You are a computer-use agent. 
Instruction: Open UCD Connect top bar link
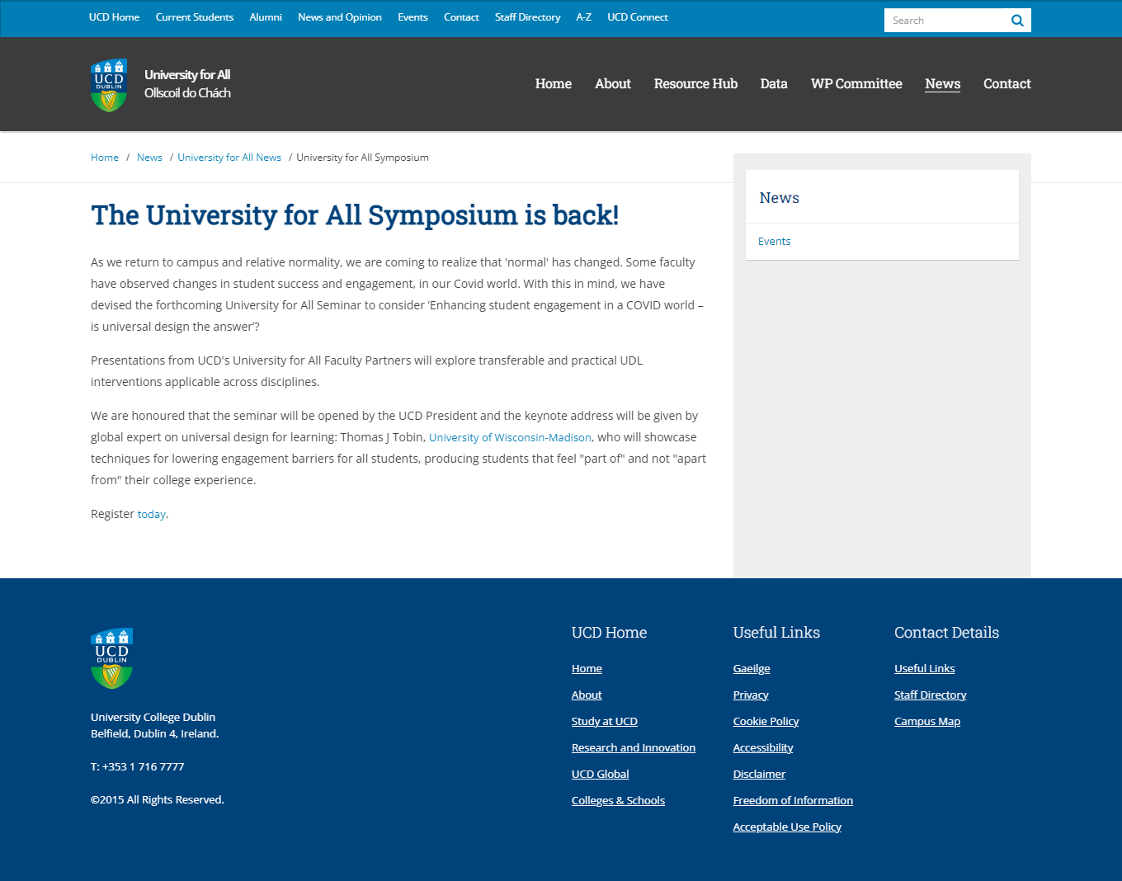(637, 17)
